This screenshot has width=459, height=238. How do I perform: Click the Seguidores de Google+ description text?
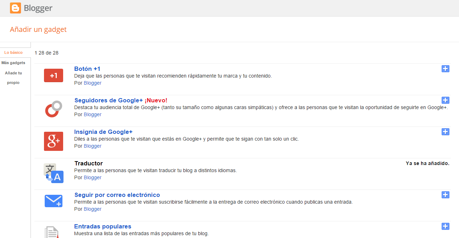(x=261, y=107)
